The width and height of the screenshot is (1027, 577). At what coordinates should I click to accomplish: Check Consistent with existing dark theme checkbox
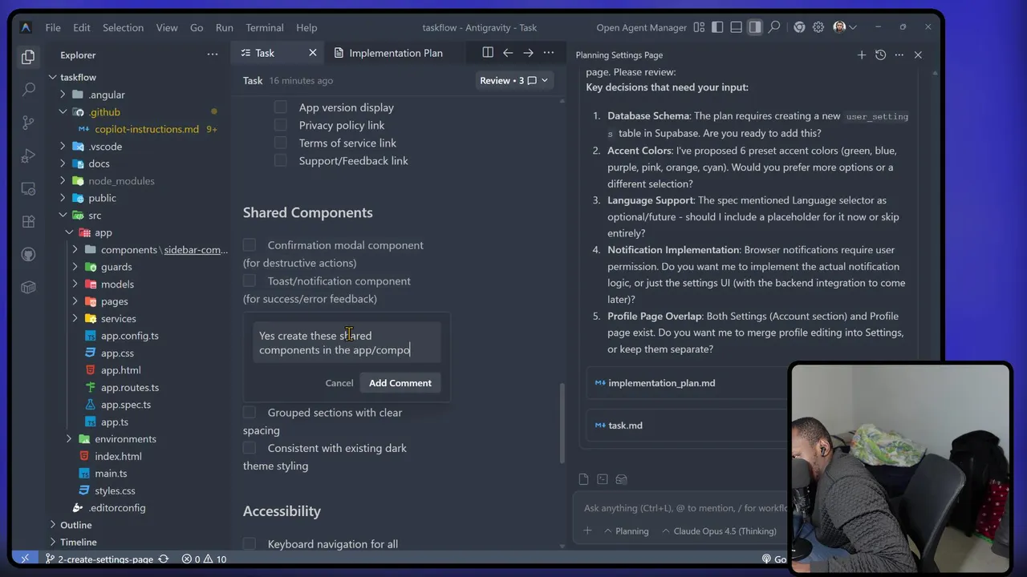[250, 448]
